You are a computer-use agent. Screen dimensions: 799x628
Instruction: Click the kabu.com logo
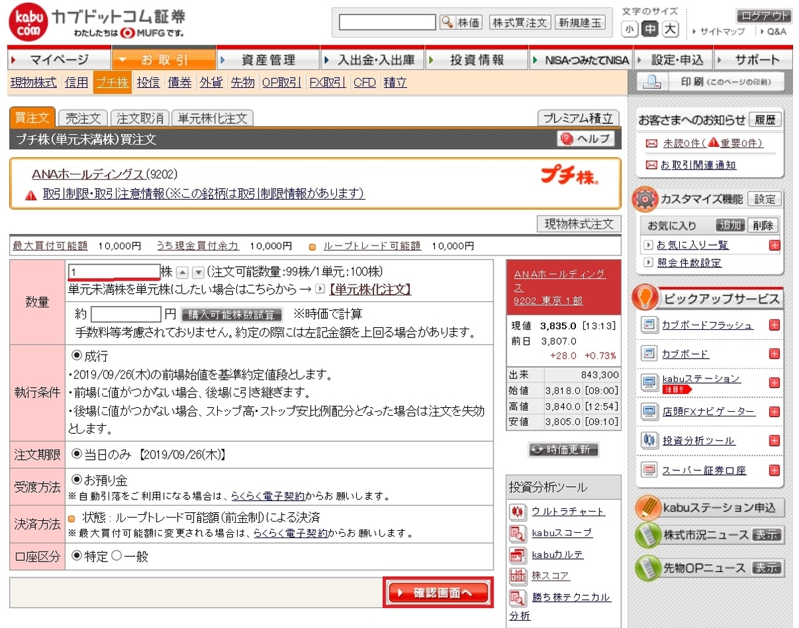[x=27, y=23]
